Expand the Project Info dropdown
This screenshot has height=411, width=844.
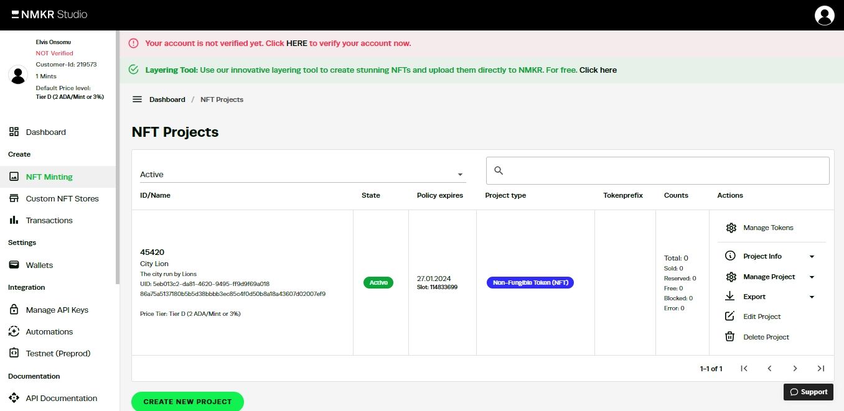pyautogui.click(x=811, y=256)
